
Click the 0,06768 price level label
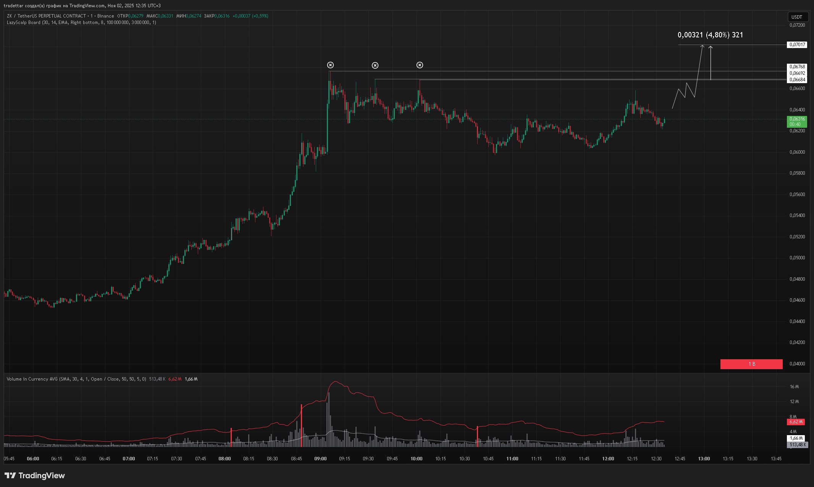[x=797, y=66]
